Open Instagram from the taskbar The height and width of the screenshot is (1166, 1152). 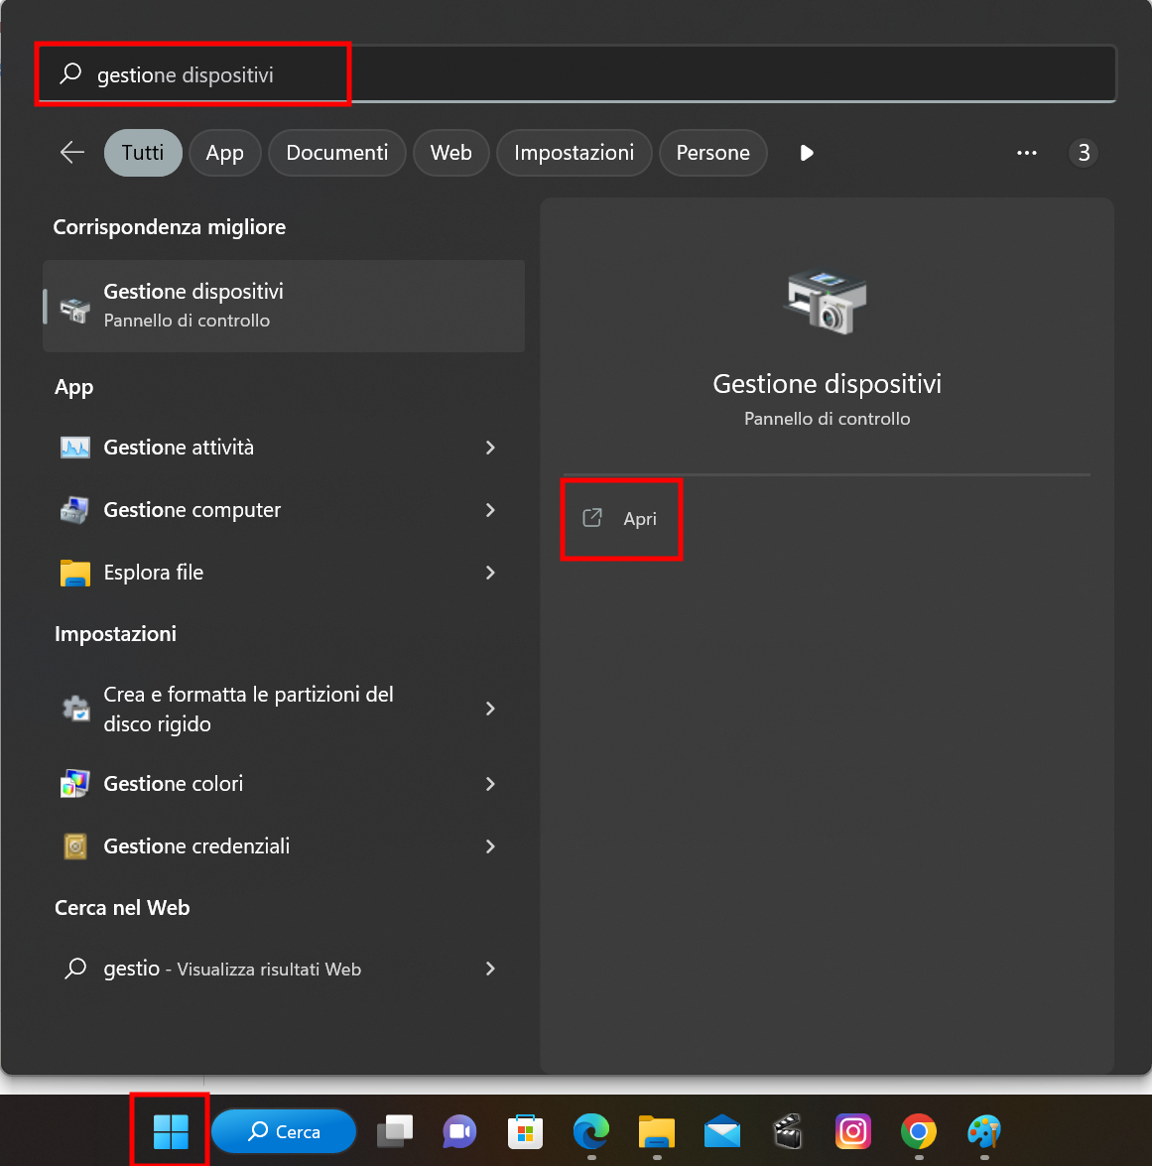(x=852, y=1132)
